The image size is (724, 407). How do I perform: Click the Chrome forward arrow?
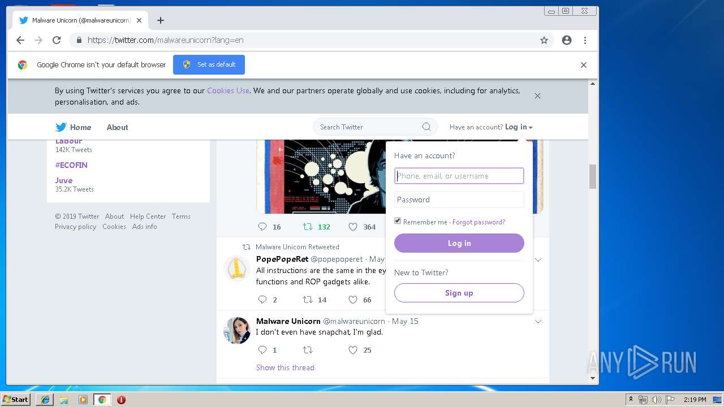[38, 40]
